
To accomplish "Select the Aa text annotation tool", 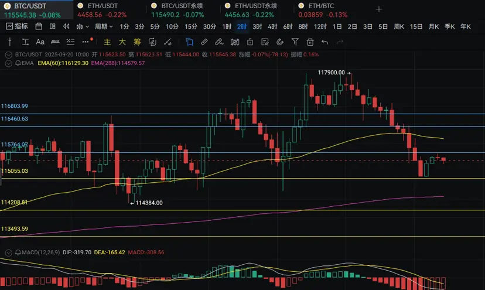I will pos(40,42).
